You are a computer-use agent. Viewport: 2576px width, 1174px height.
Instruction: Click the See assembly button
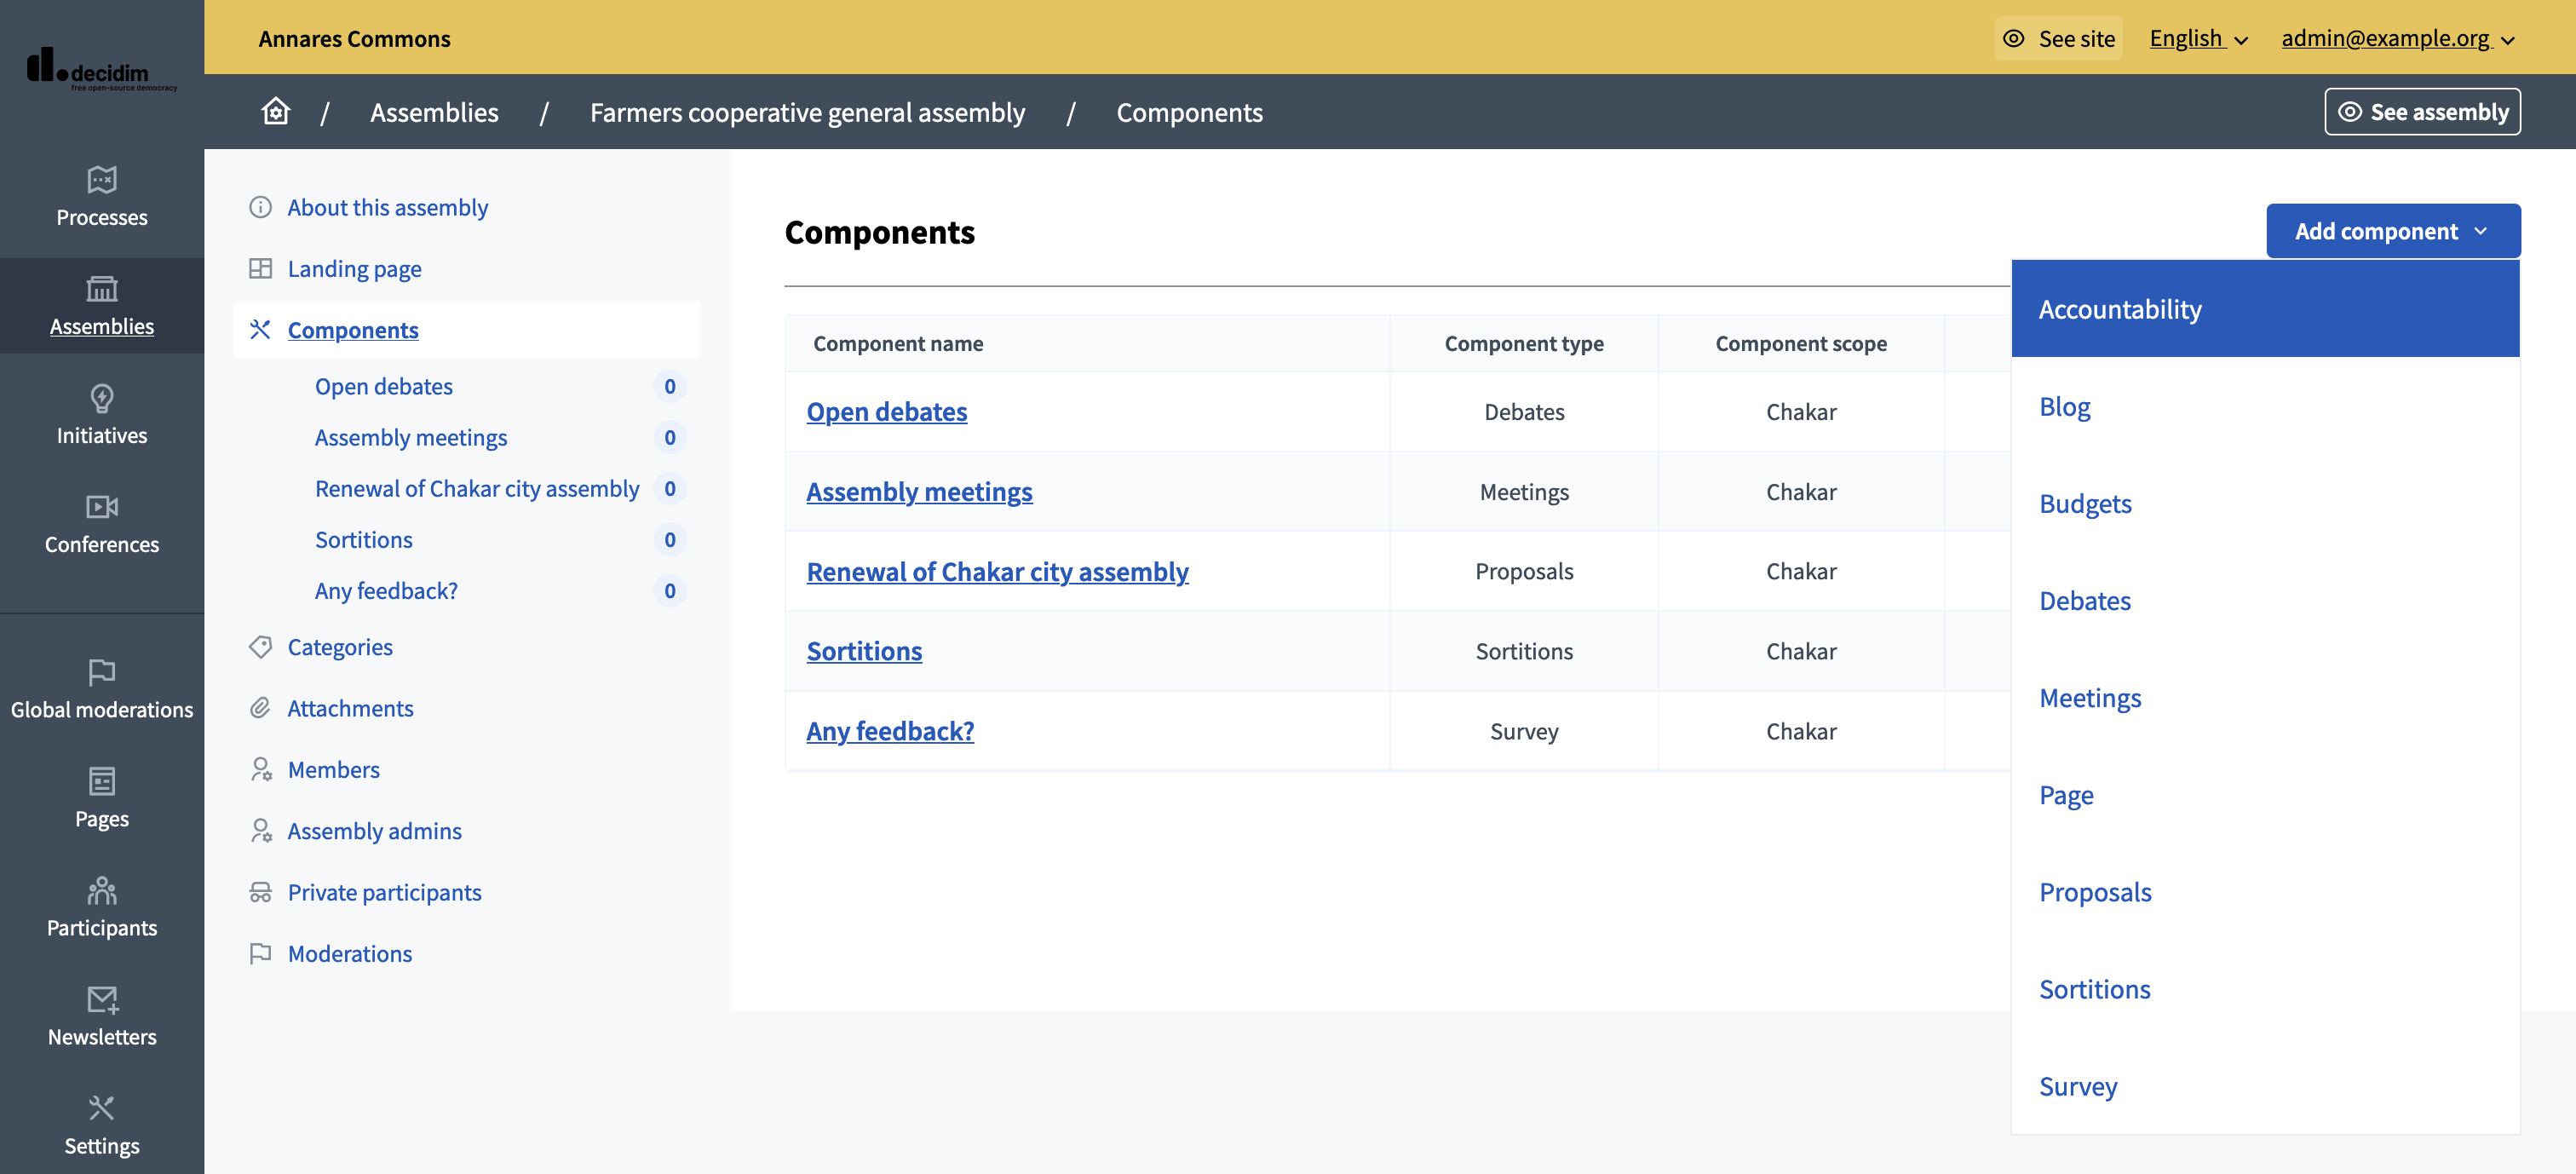click(2423, 111)
